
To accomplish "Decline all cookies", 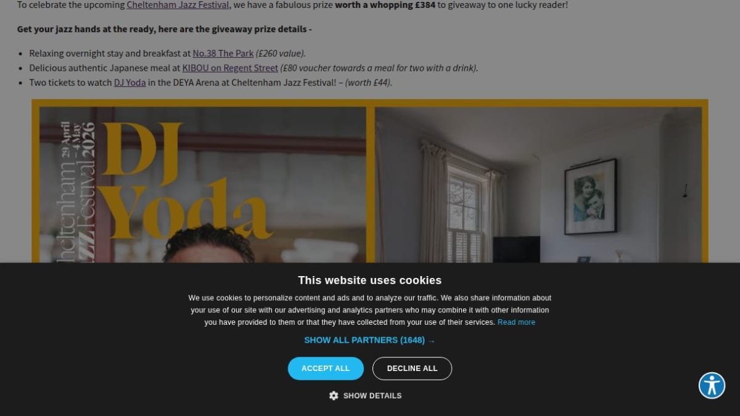I will (412, 369).
